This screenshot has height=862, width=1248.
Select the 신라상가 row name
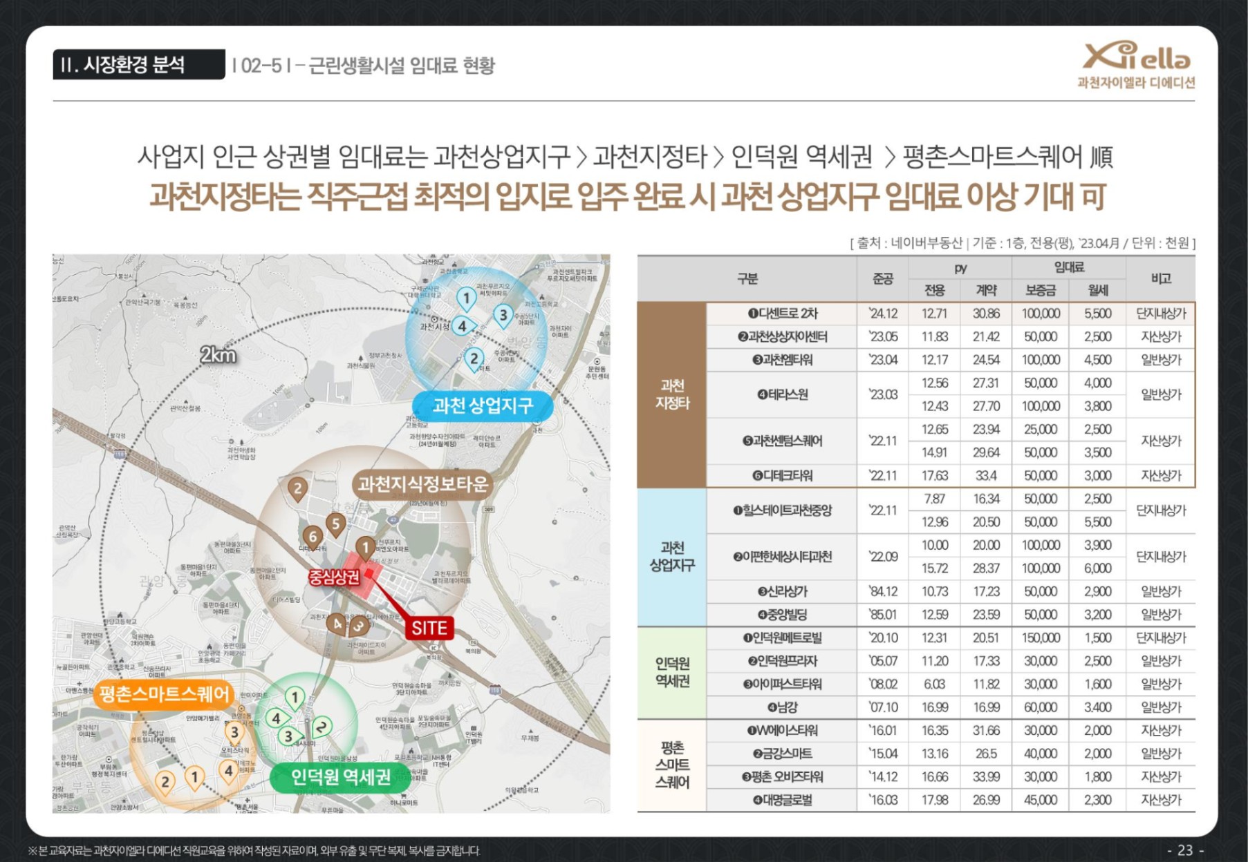point(782,592)
